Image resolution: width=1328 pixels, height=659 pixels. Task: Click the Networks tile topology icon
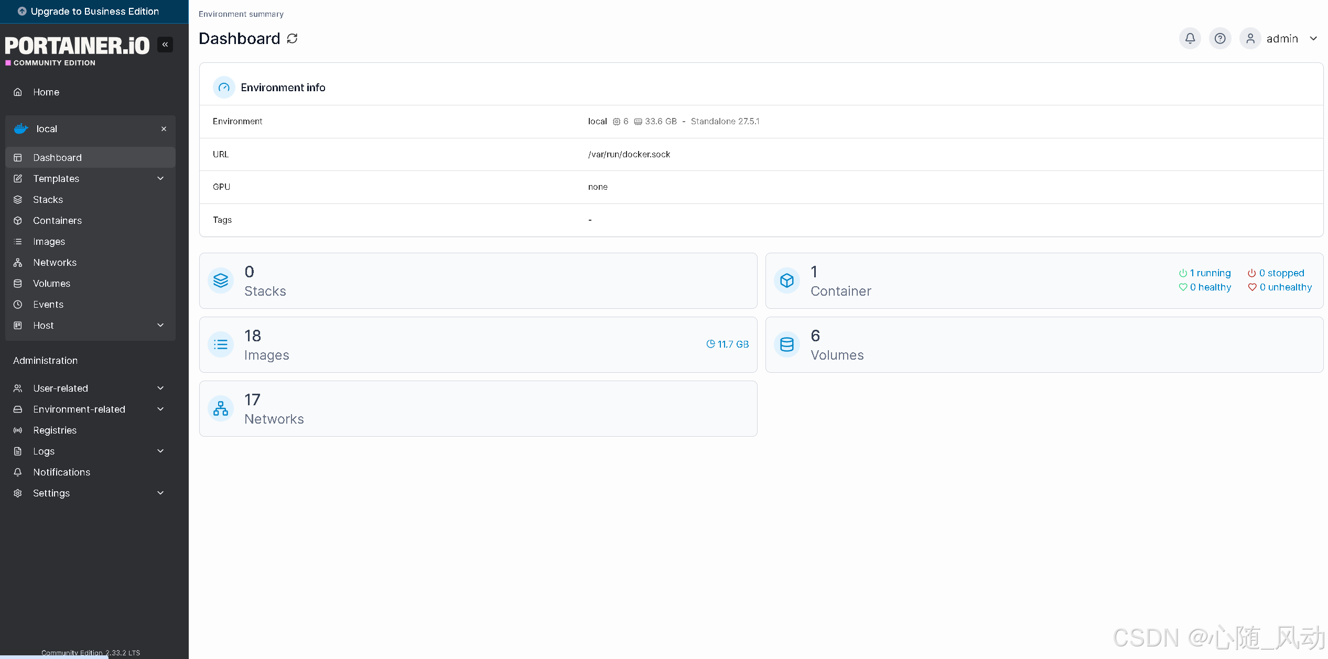pyautogui.click(x=221, y=408)
